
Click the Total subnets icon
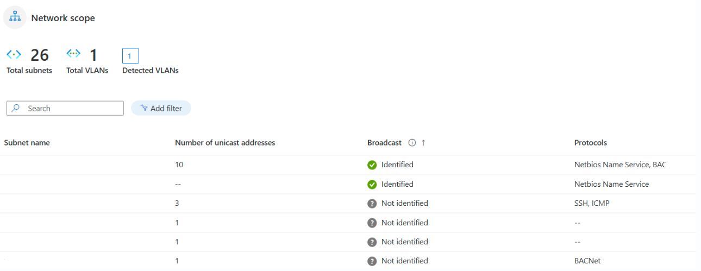coord(14,54)
